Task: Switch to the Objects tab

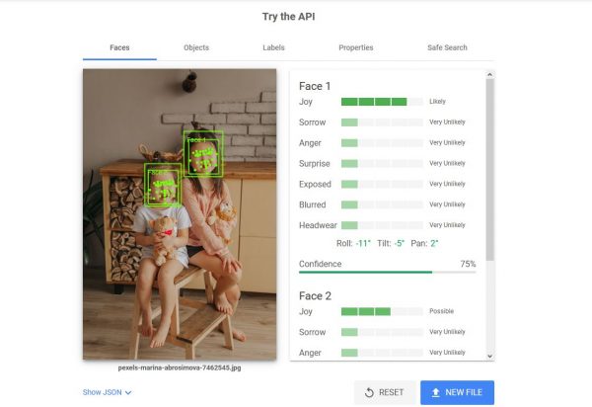Action: point(196,47)
